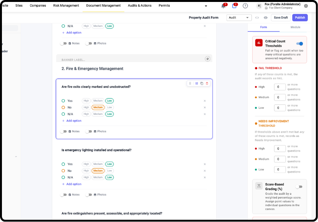The width and height of the screenshot is (318, 222).
Task: Open the Audit type dropdown
Action: [x=239, y=18]
